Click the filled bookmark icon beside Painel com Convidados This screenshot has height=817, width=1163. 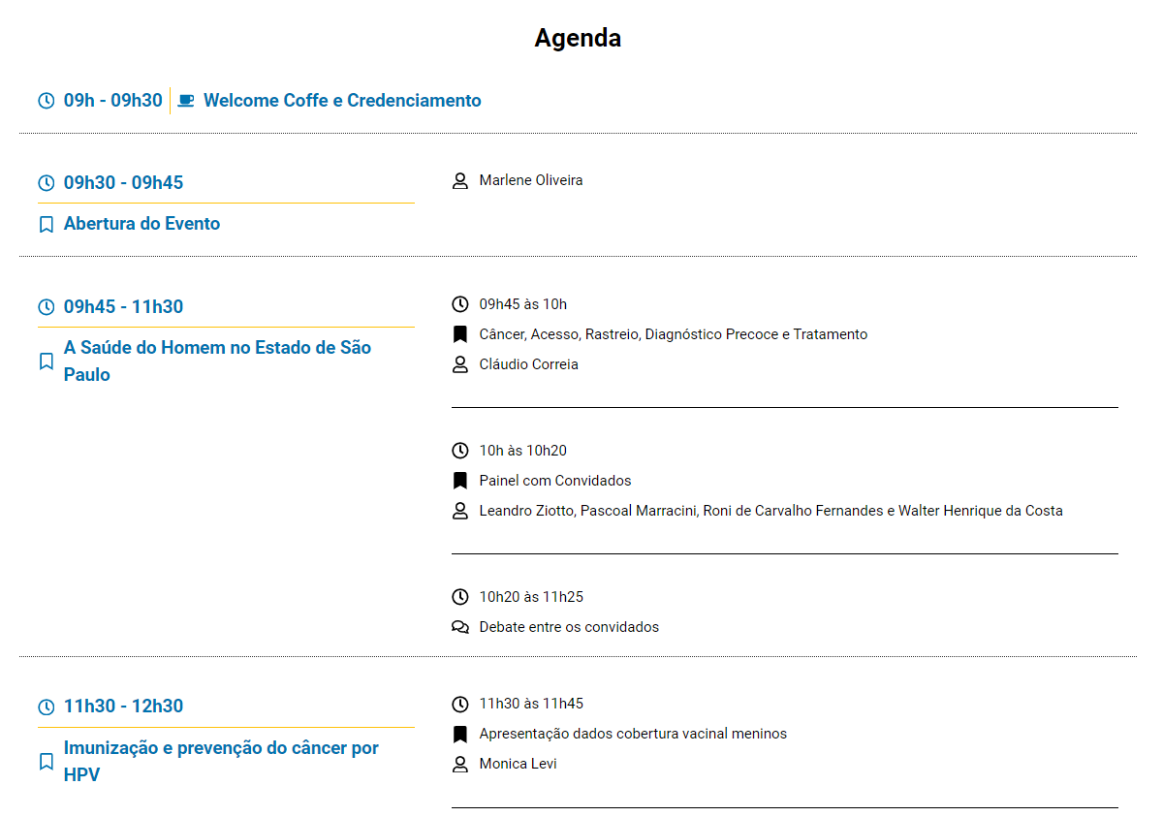point(460,481)
